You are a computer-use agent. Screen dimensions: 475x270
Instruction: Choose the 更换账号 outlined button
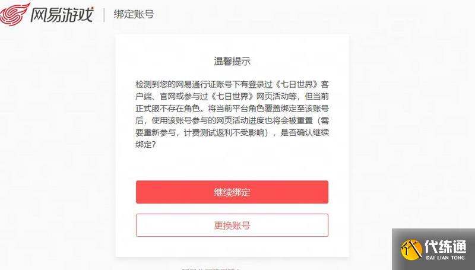pyautogui.click(x=232, y=225)
